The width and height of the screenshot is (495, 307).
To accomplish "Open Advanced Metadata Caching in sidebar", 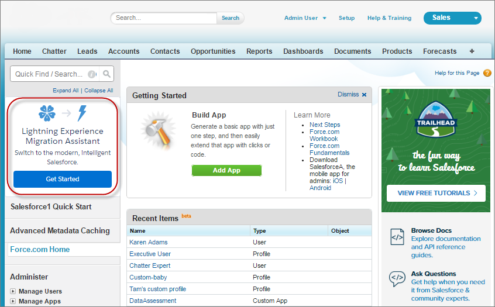I will [x=60, y=230].
